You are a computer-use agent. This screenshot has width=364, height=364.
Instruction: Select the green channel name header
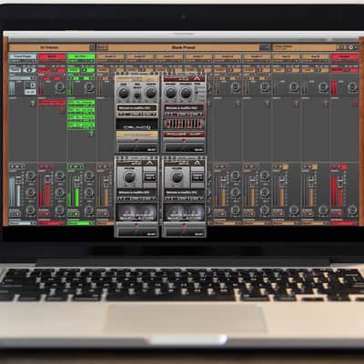point(81,56)
